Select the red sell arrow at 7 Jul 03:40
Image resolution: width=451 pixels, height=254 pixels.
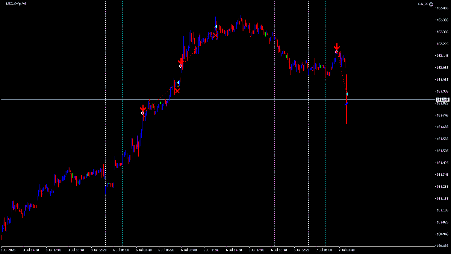tap(337, 47)
